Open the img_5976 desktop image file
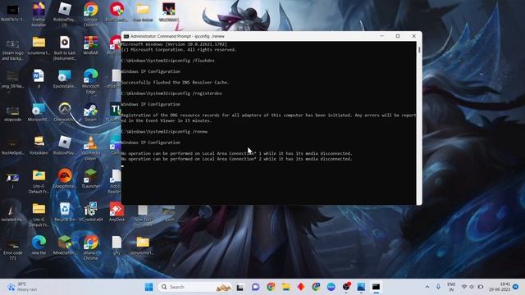 tap(13, 79)
